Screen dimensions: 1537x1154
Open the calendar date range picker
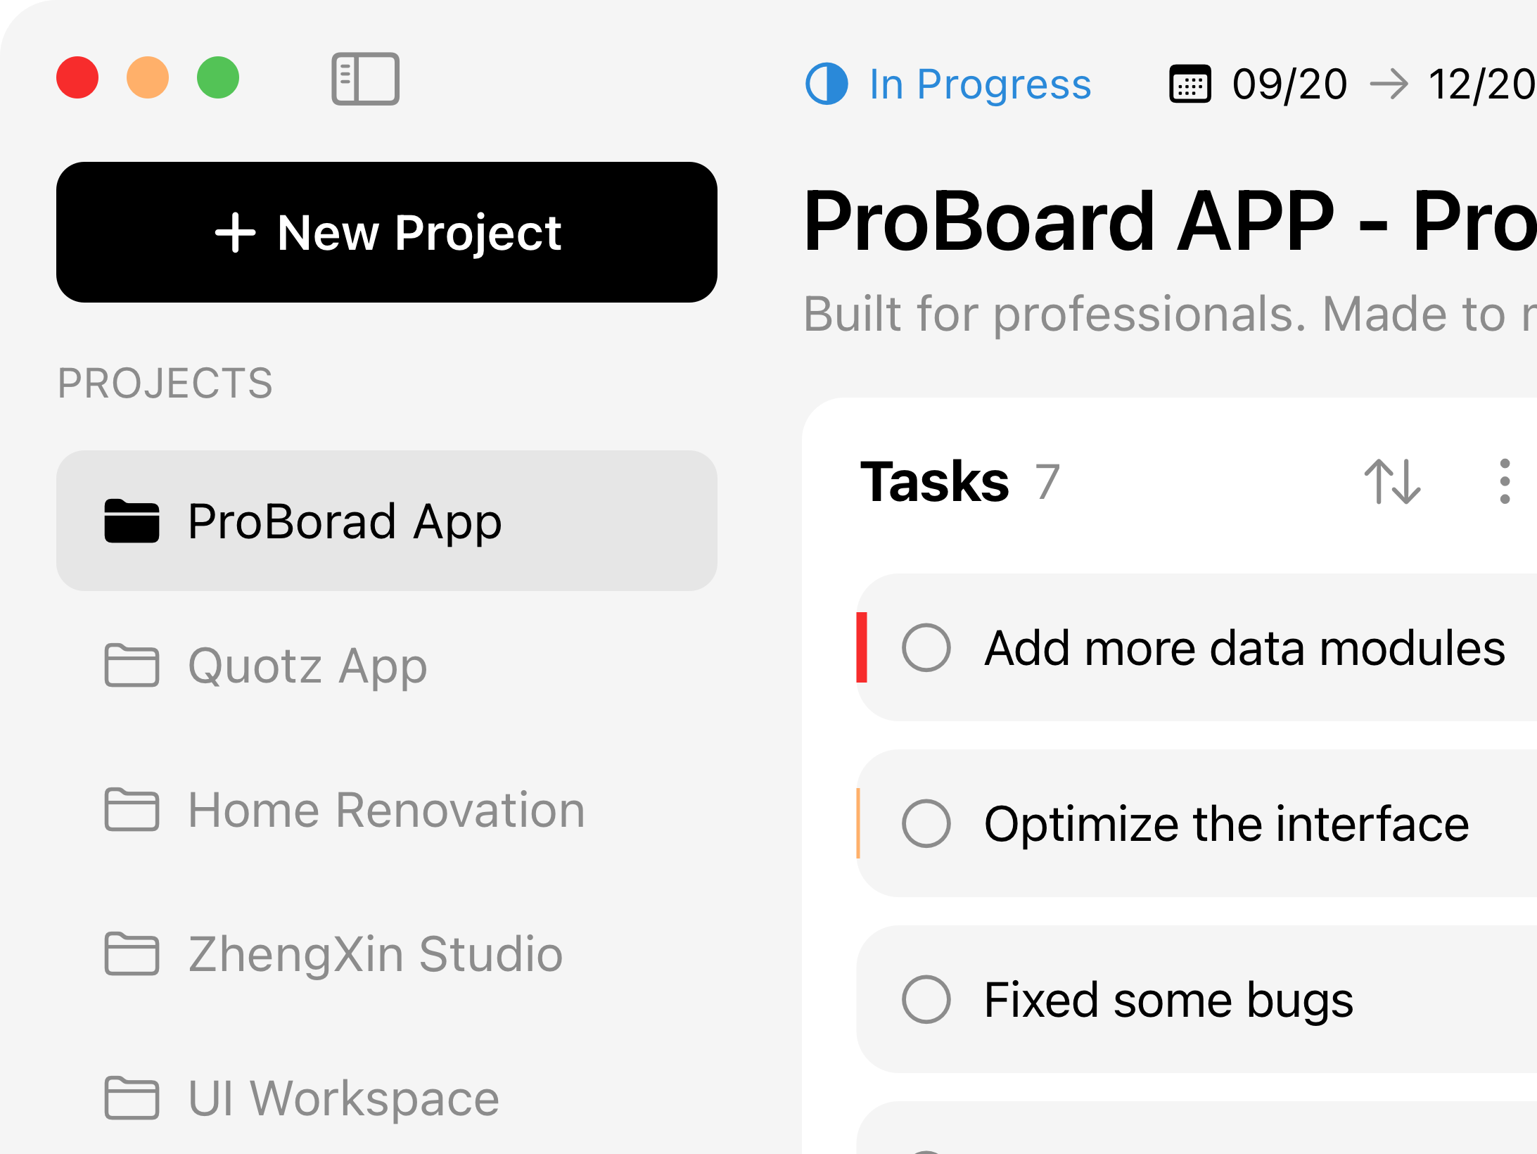pos(1189,84)
